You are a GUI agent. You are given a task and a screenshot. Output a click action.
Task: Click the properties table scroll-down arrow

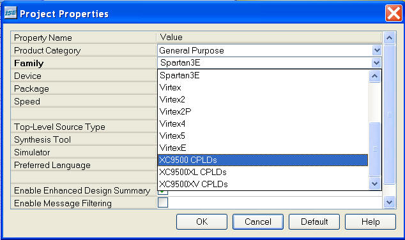(x=389, y=202)
